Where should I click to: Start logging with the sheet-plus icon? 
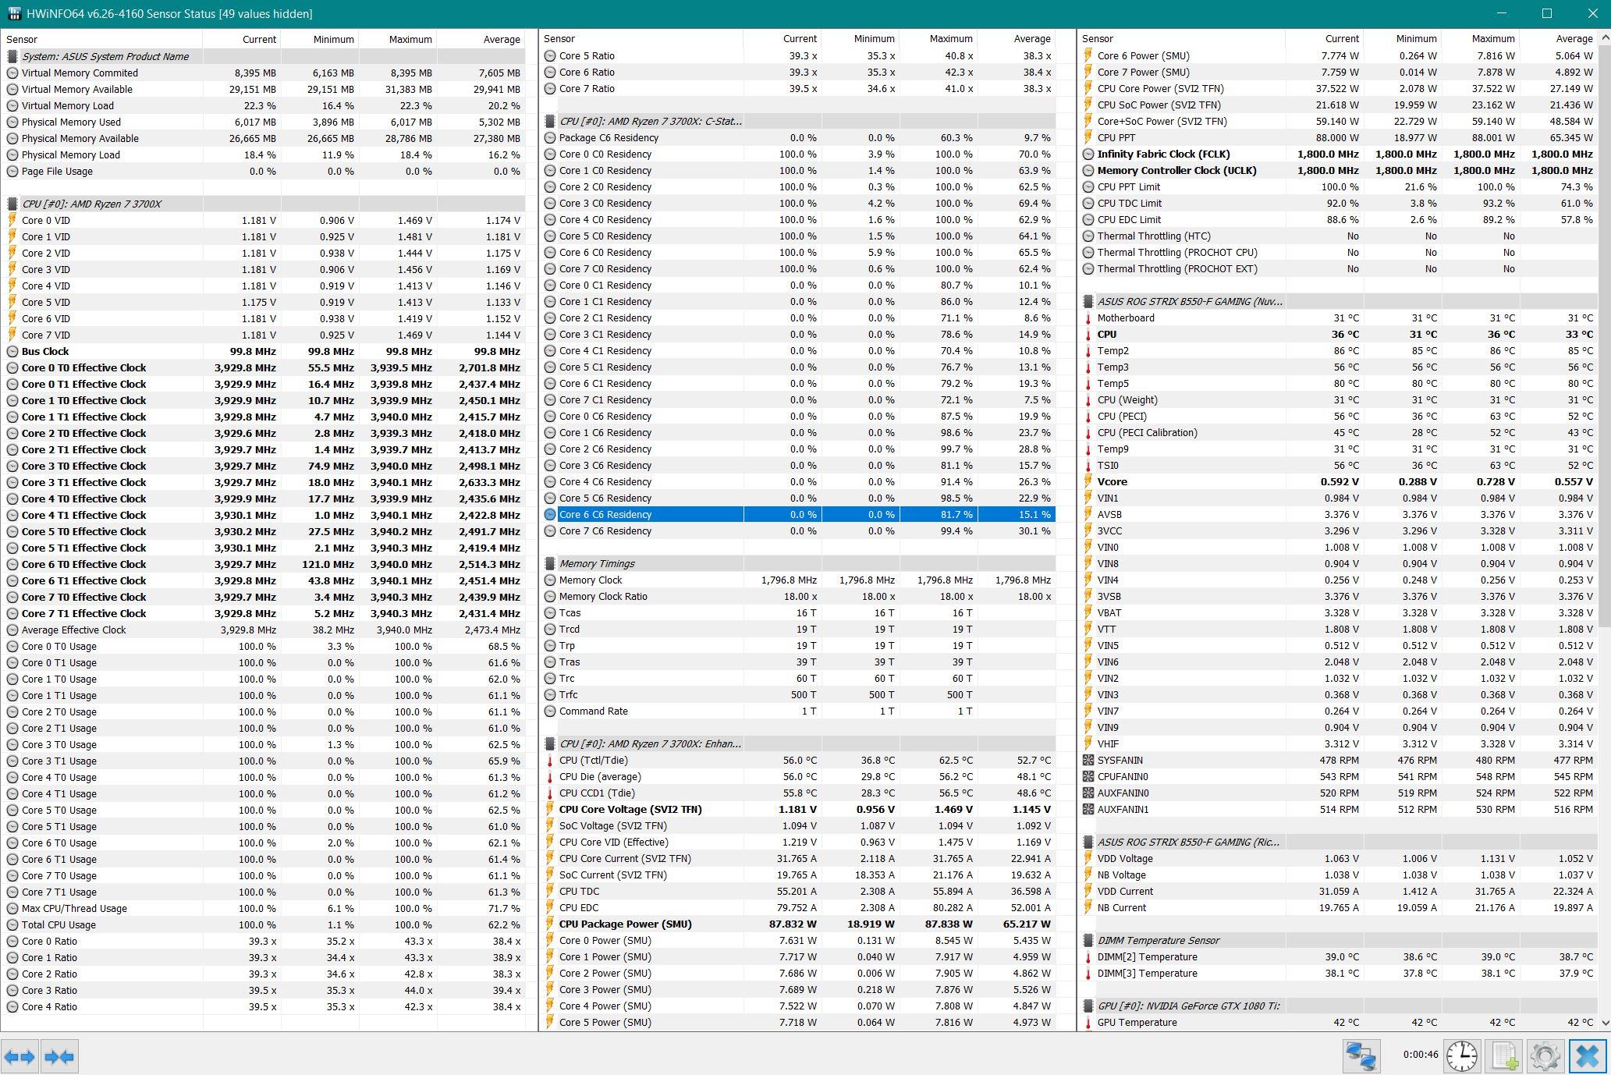pyautogui.click(x=1503, y=1056)
